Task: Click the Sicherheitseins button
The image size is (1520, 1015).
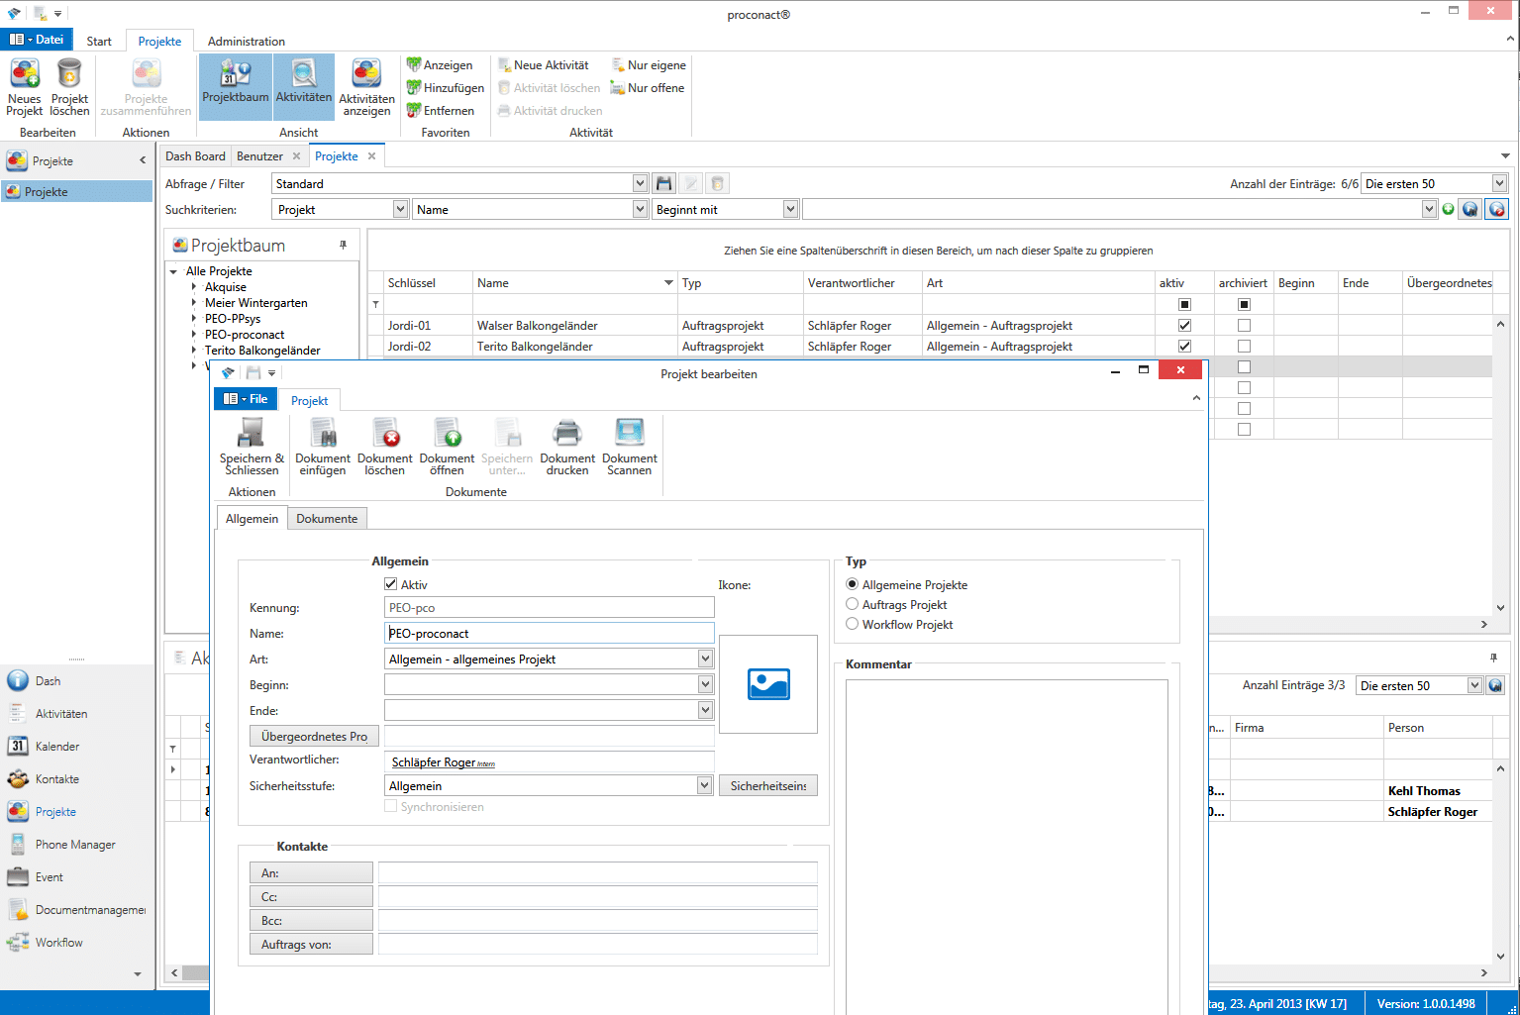Action: pos(768,786)
